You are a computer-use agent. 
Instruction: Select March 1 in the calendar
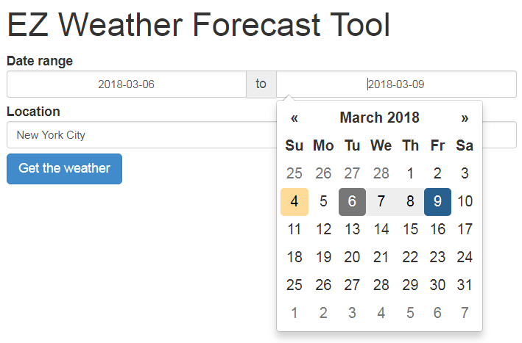tap(410, 173)
